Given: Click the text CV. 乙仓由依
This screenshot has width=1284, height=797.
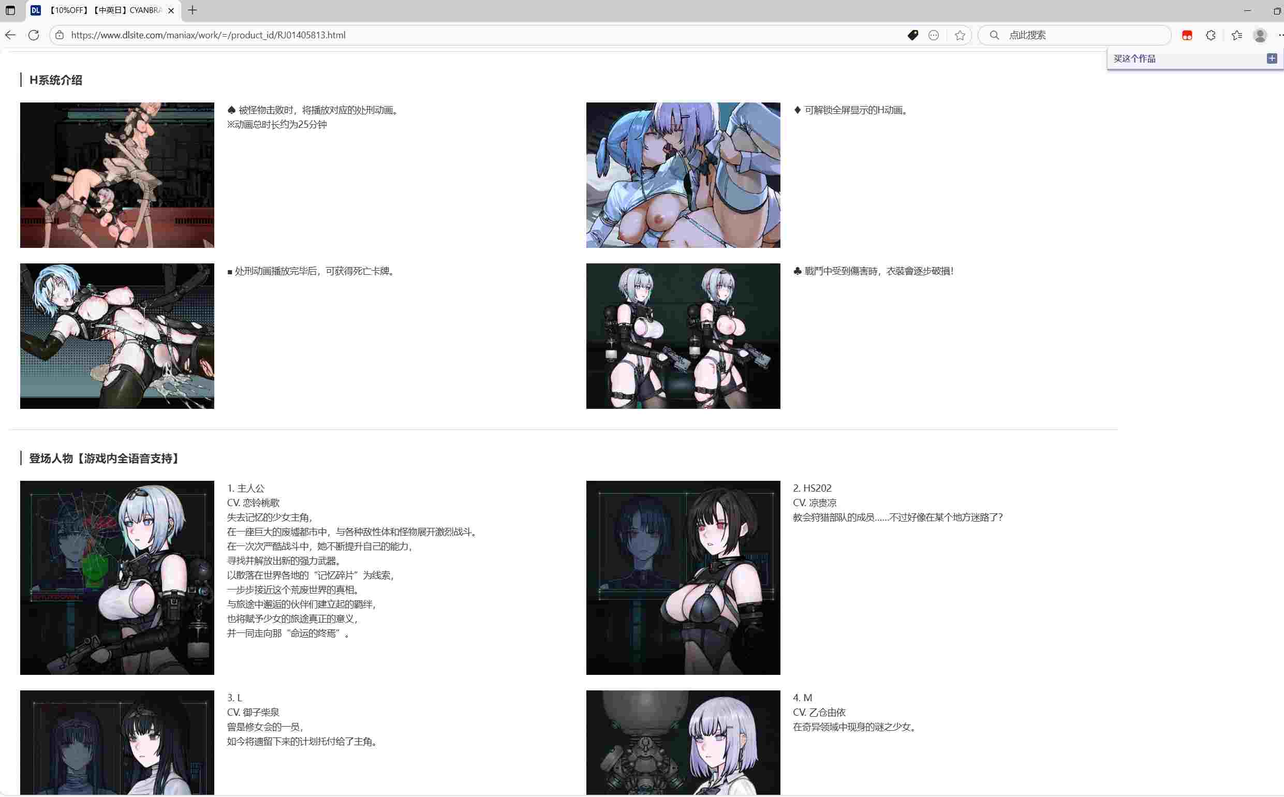Looking at the screenshot, I should pos(820,713).
